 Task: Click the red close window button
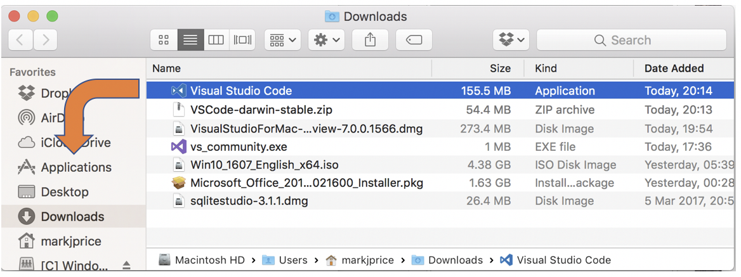14,16
